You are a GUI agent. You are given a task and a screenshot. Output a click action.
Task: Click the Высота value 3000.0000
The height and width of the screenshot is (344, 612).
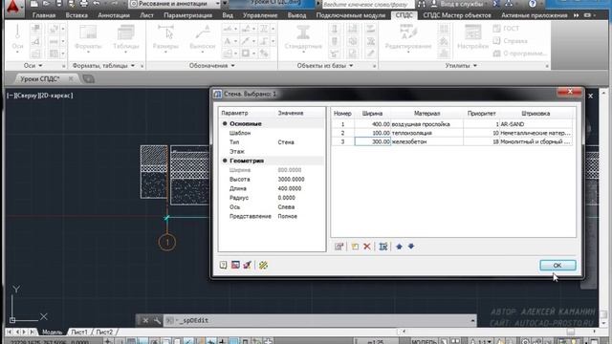coord(291,180)
